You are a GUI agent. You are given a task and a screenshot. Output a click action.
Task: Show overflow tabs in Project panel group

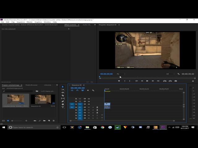[57, 85]
